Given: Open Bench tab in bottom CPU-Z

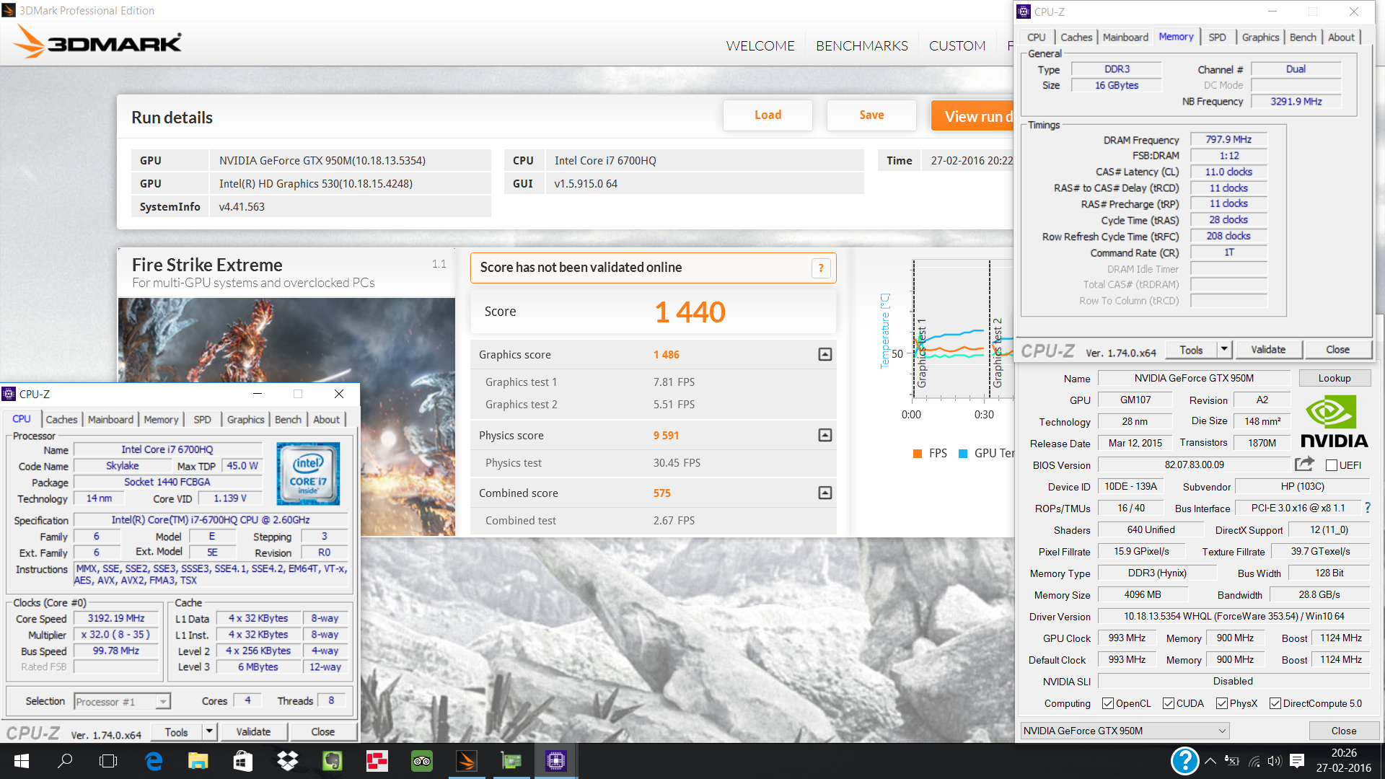Looking at the screenshot, I should point(288,419).
